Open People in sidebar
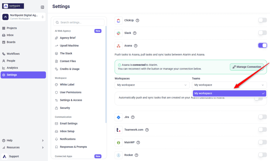The image size is (270, 161). click(x=11, y=61)
